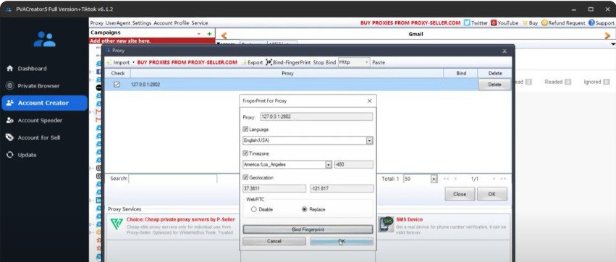Click the Check column header
Screen dimensions: 616x262
(x=117, y=73)
